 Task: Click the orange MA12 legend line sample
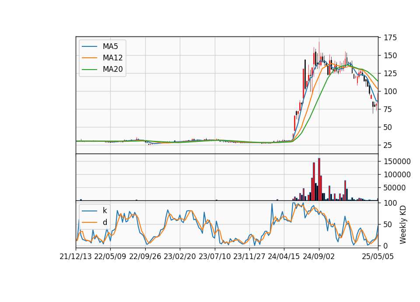coord(89,58)
